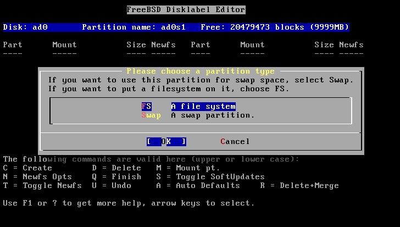Click the 'T = Toggle Newfs' command

42,186
